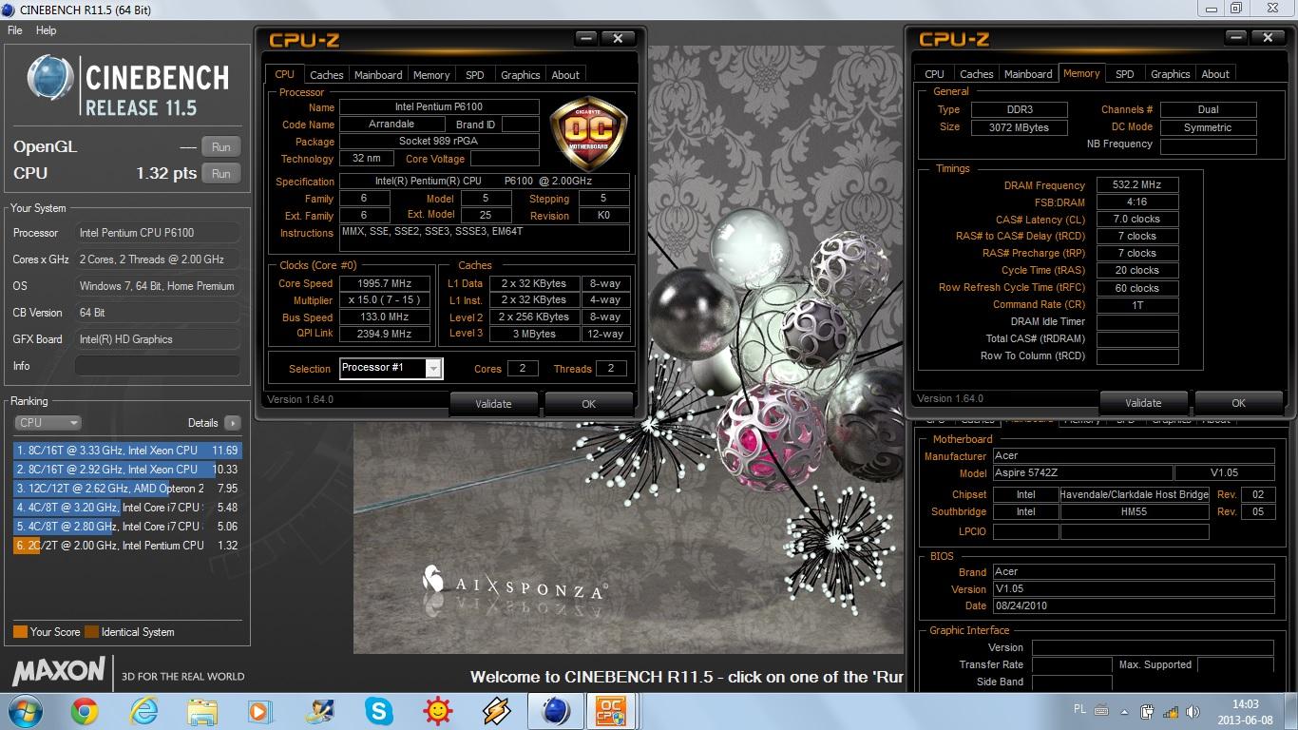
Task: Minimize the left CPU-Z window
Action: 585,39
